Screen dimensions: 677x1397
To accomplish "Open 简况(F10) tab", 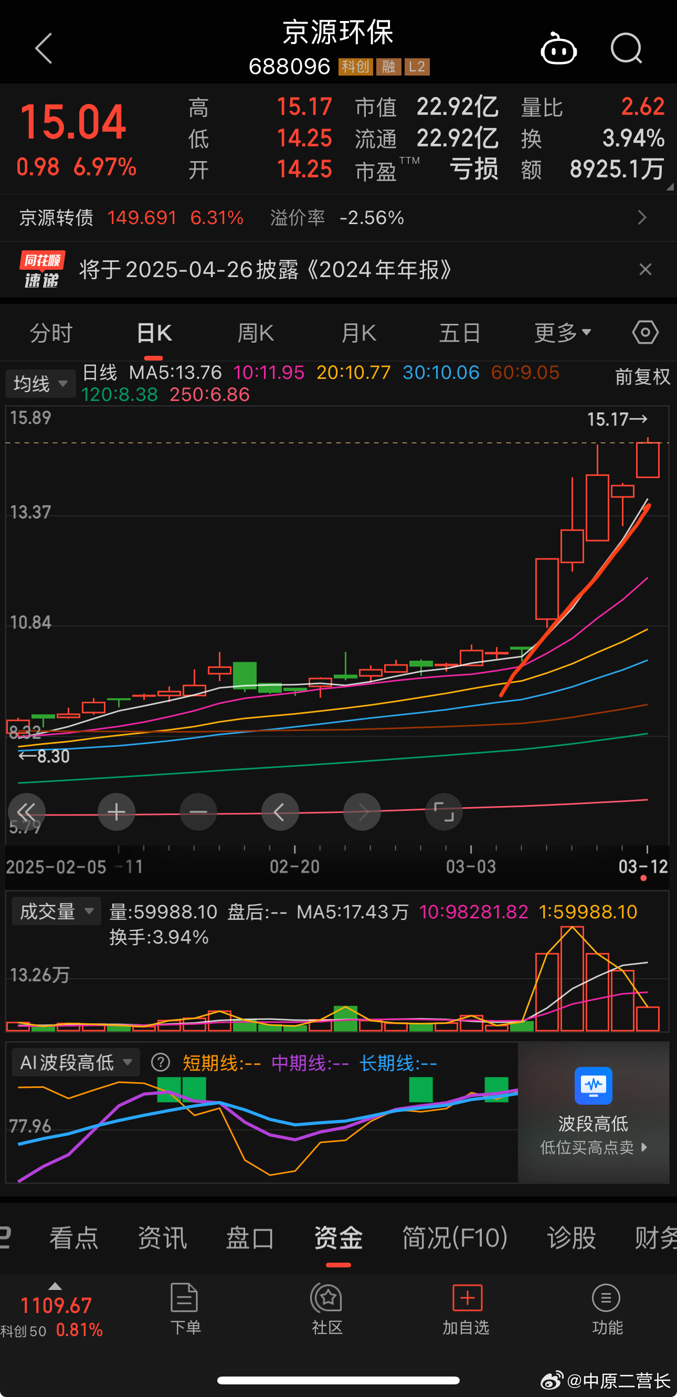I will coord(454,1237).
